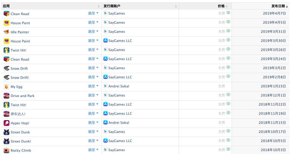Open Andrei Sokal publisher in My Egg row

[x=119, y=86]
